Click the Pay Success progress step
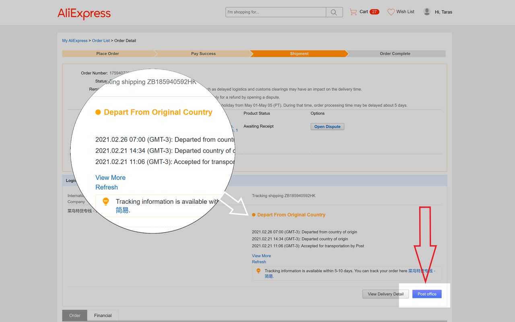515x322 pixels. click(203, 54)
